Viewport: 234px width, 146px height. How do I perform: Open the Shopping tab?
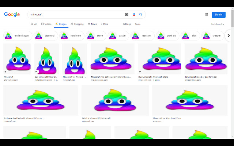(x=77, y=24)
